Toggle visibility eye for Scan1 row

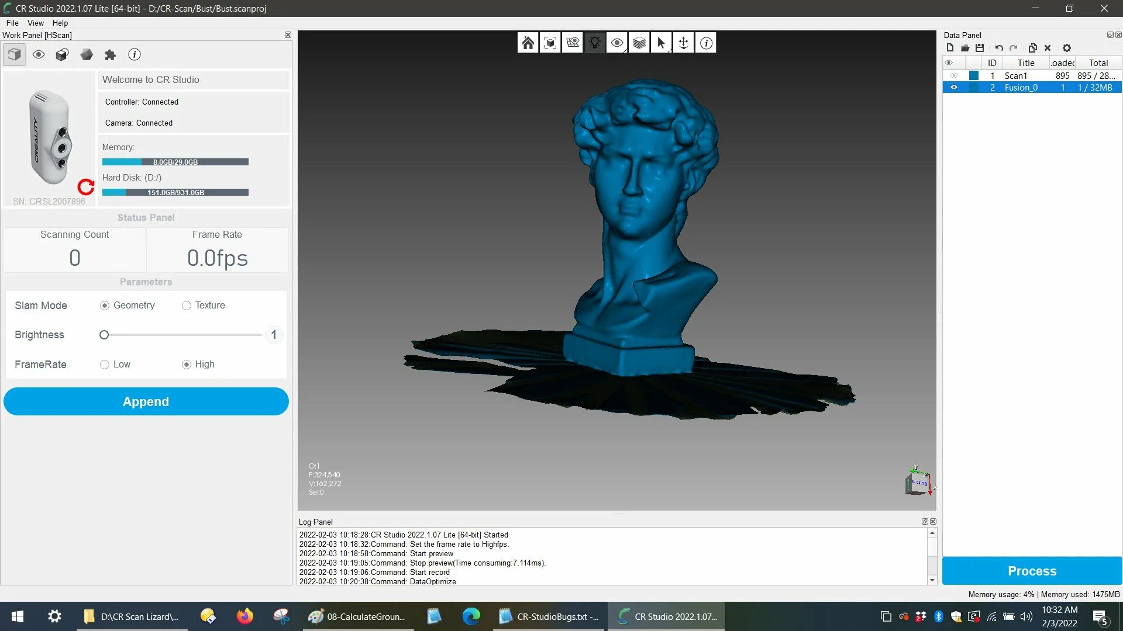[x=954, y=75]
